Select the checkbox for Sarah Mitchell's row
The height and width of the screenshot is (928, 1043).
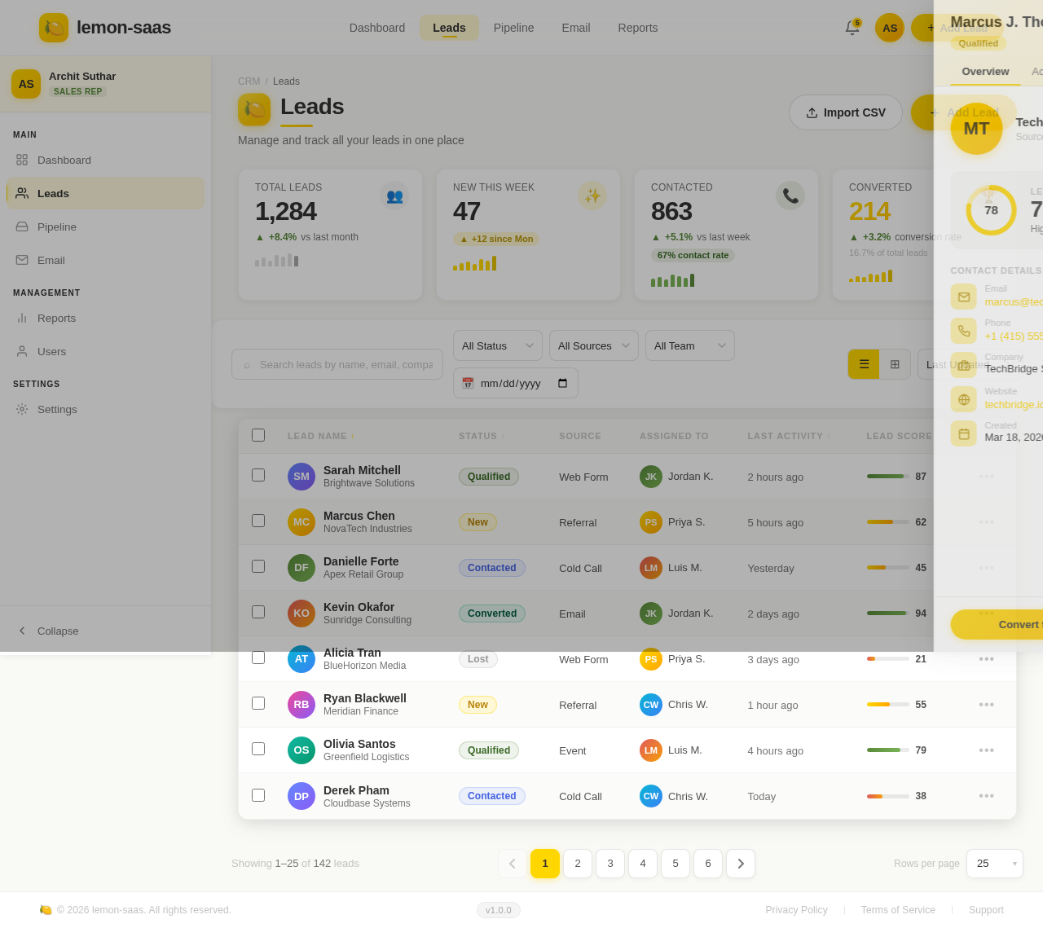click(x=258, y=476)
